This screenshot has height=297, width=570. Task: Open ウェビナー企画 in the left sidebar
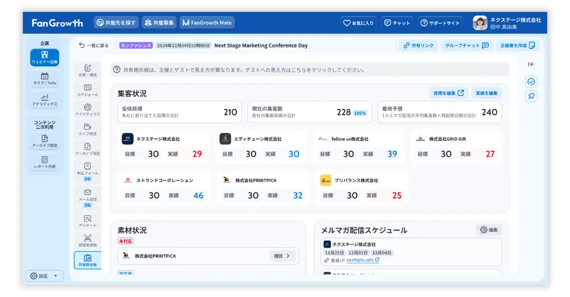pyautogui.click(x=44, y=58)
